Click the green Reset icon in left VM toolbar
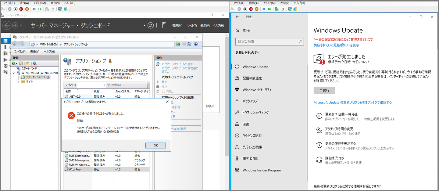The image size is (439, 191). (x=40, y=9)
